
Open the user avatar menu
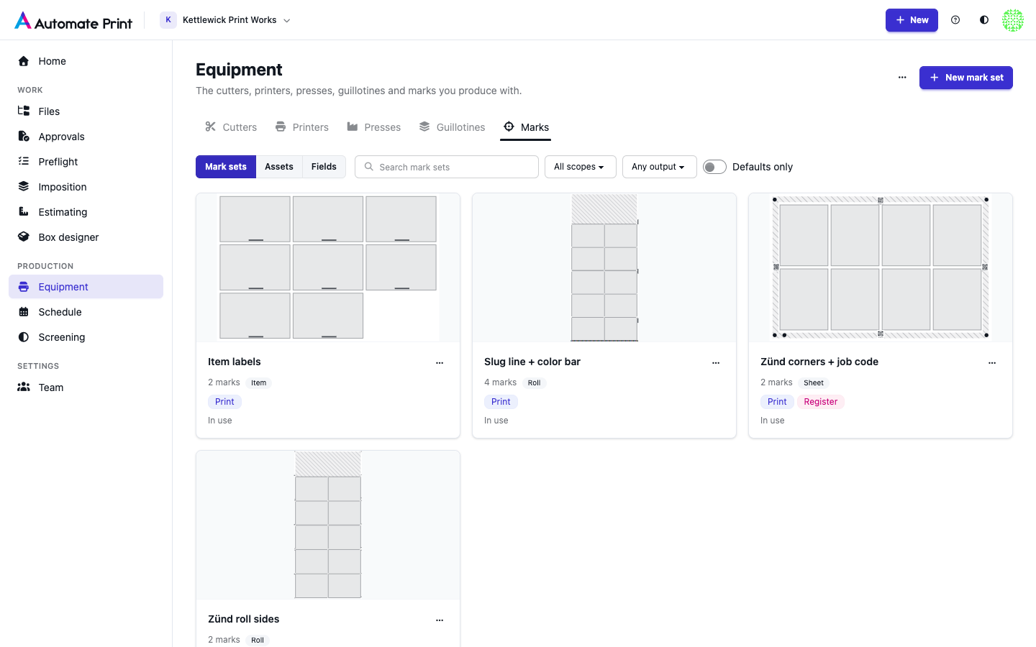pyautogui.click(x=1013, y=20)
